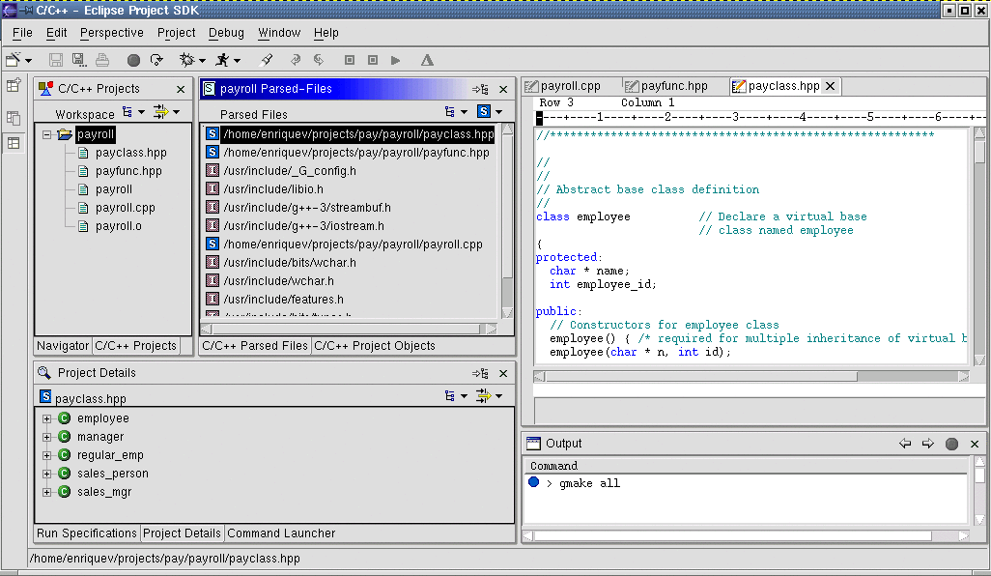Click the top perspective icon in left sidebar
Screen dimensions: 991x576
click(14, 85)
